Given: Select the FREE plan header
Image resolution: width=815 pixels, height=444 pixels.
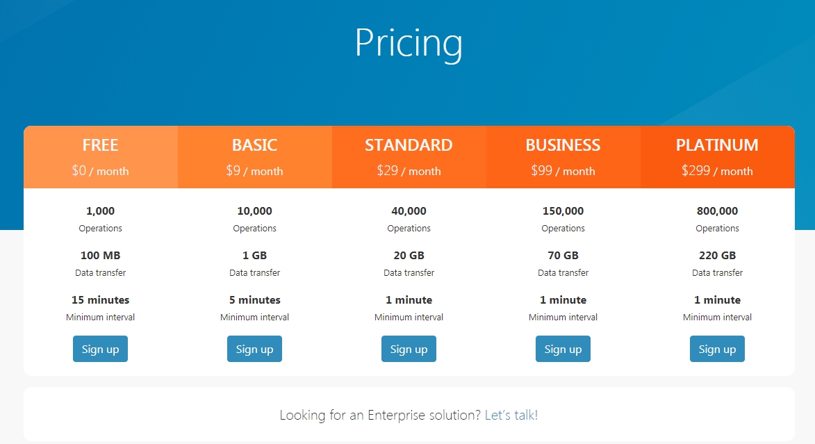Looking at the screenshot, I should (x=100, y=145).
